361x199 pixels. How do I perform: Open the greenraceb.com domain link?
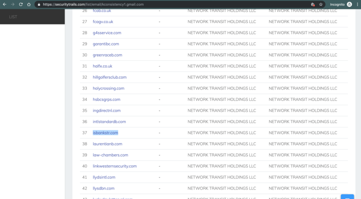point(107,55)
